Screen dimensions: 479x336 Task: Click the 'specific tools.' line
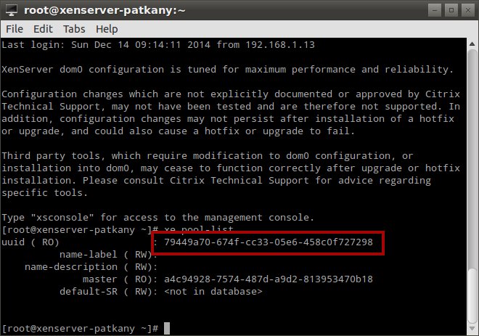[44, 193]
